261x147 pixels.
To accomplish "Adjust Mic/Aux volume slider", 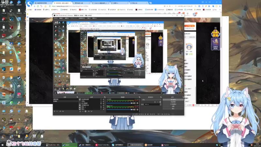I will click(x=120, y=109).
